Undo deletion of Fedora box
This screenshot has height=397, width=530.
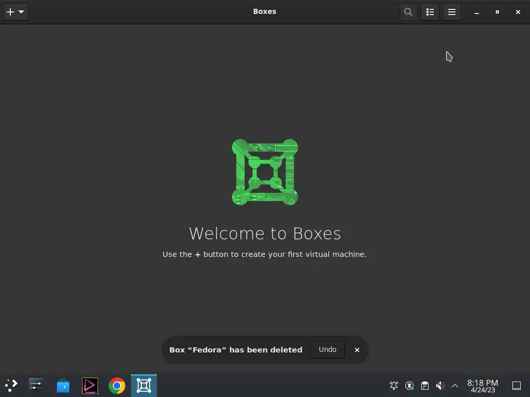(328, 349)
